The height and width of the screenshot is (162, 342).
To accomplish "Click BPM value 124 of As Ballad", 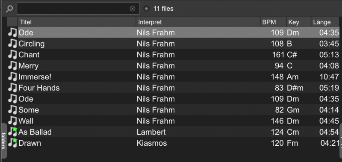I will [x=277, y=132].
